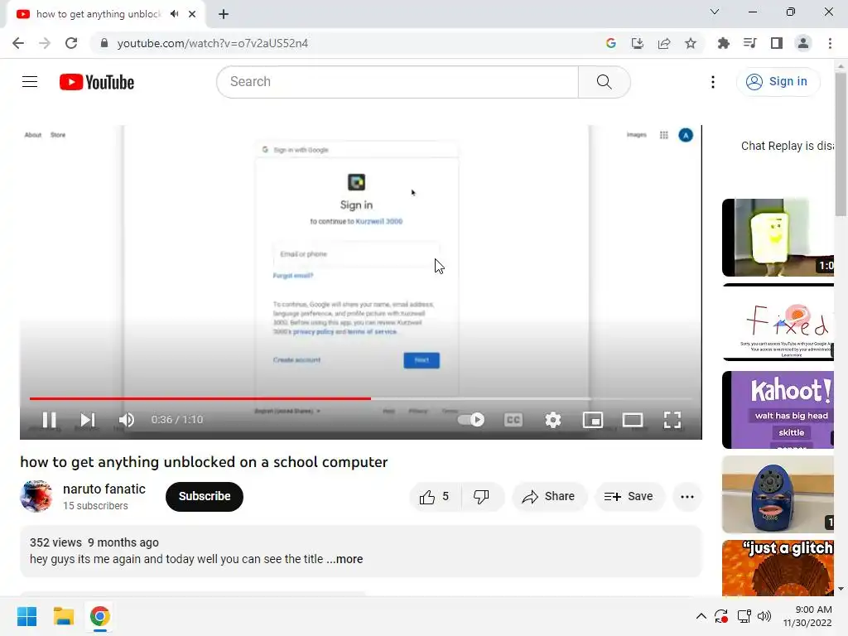Open the sync update tray icon
848x636 pixels.
point(721,616)
